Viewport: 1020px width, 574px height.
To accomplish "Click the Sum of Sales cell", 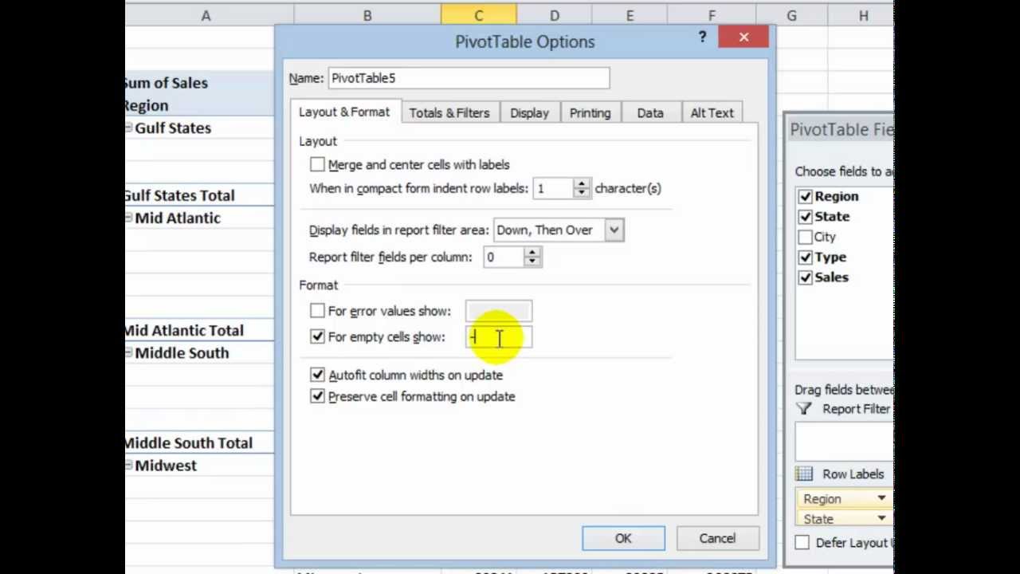I will coord(199,83).
